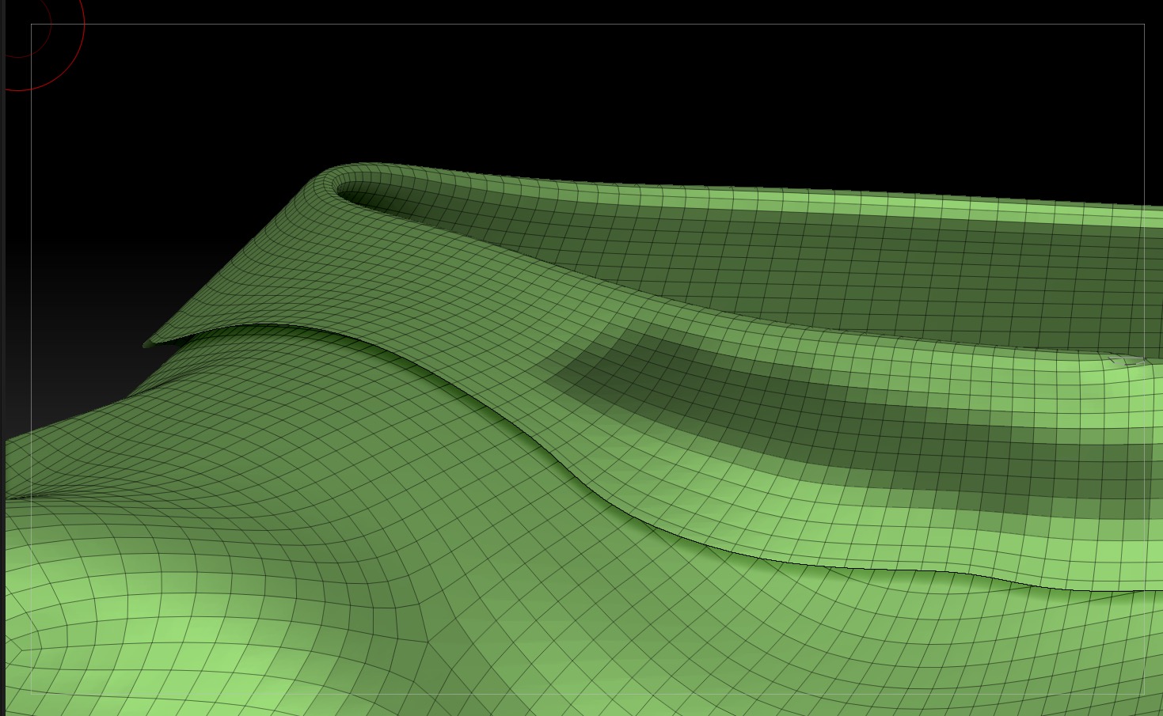Click the pointed left tip of the upper flap
The width and height of the screenshot is (1163, 716).
[x=150, y=343]
